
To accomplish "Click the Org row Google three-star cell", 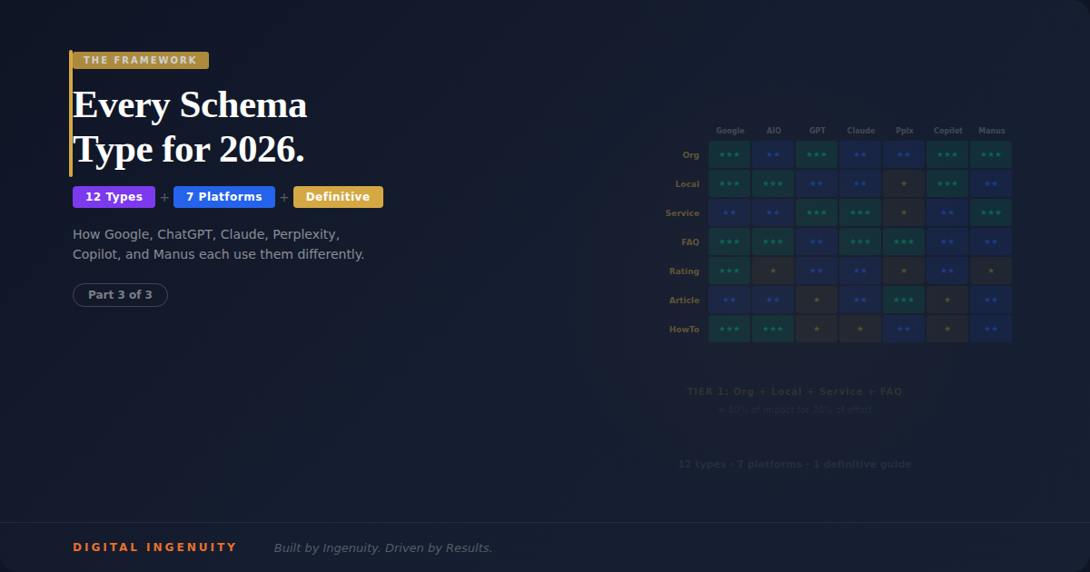I will pyautogui.click(x=729, y=154).
